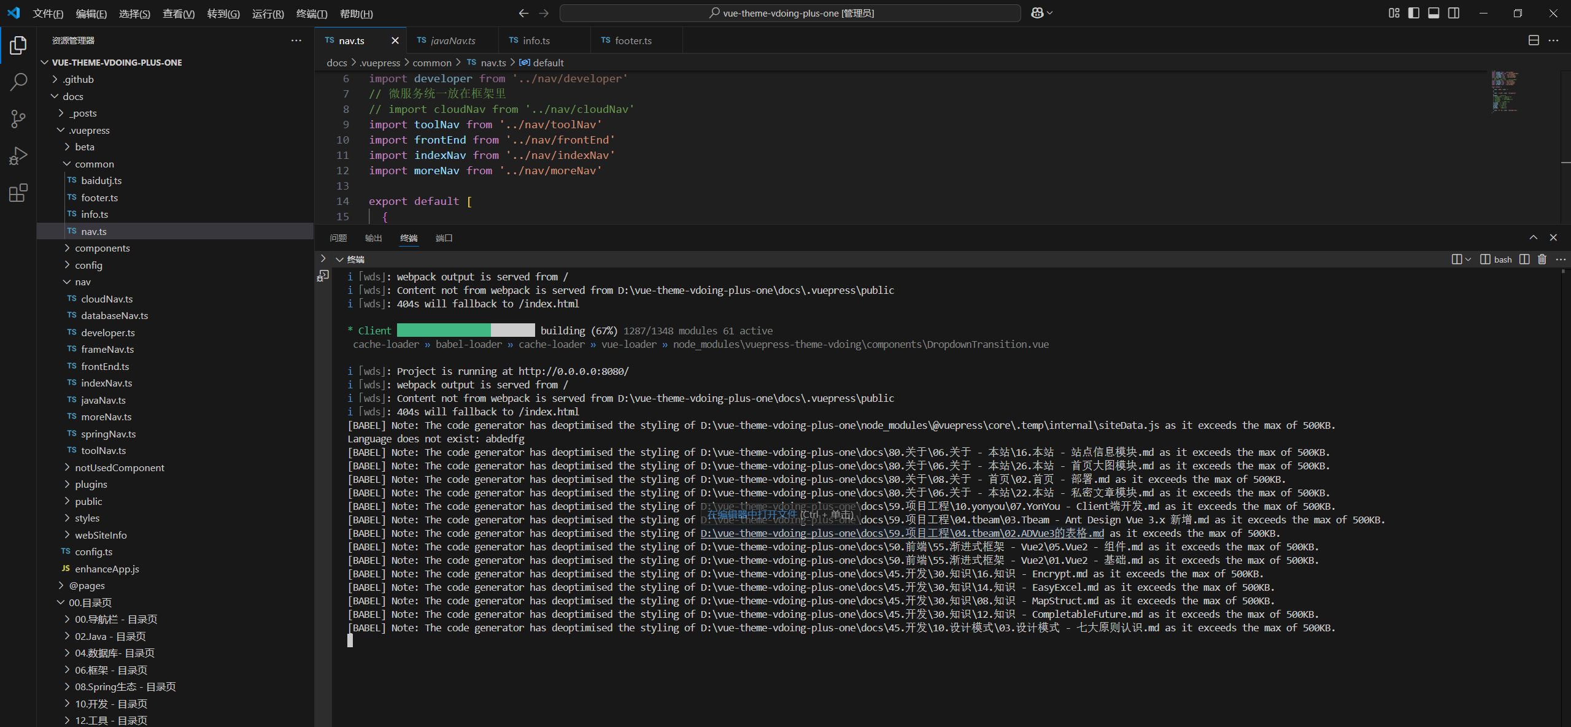Open the 编辑(E) menu
Screen dimensions: 1571x727
[x=91, y=13]
